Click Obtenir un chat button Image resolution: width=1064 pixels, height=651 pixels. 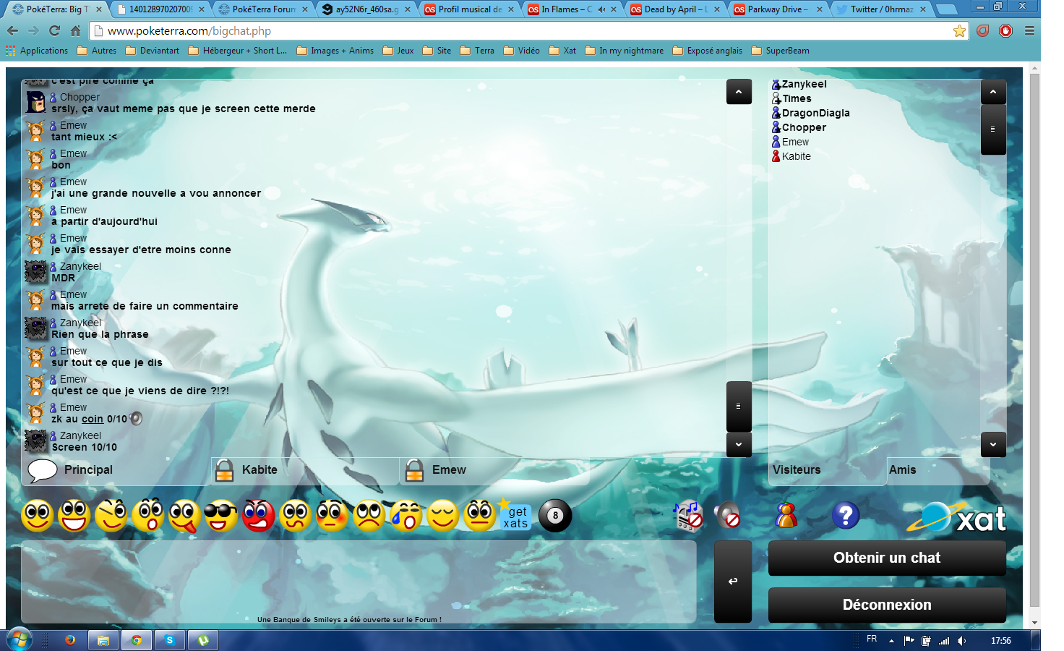point(887,558)
